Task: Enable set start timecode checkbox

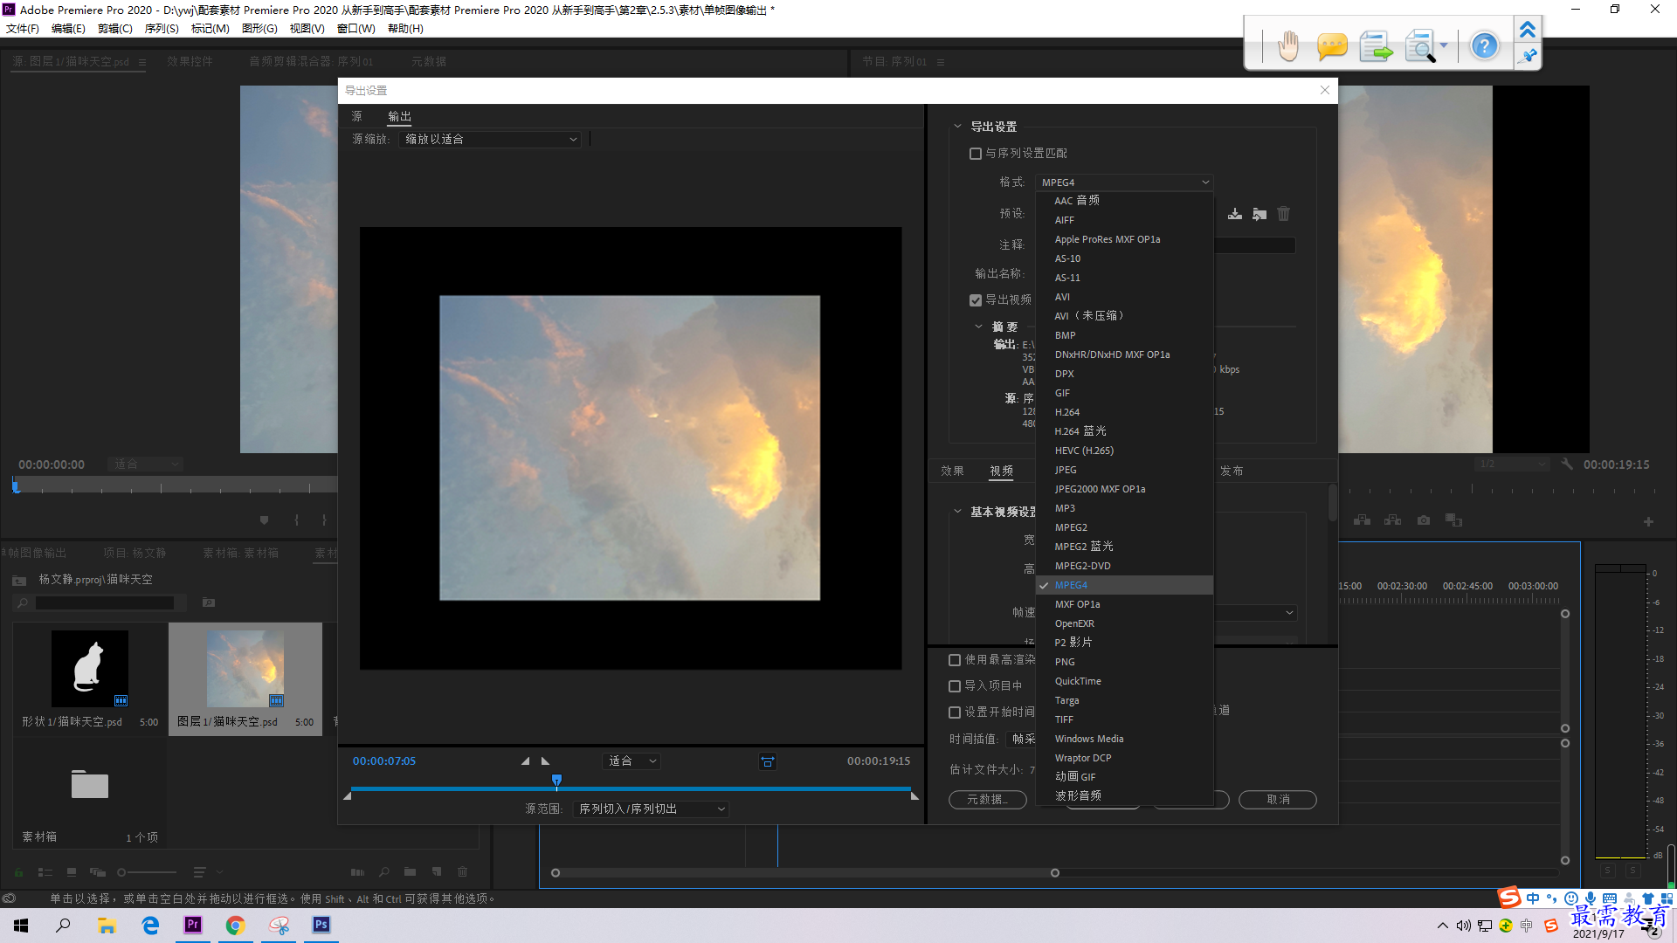Action: [x=955, y=712]
